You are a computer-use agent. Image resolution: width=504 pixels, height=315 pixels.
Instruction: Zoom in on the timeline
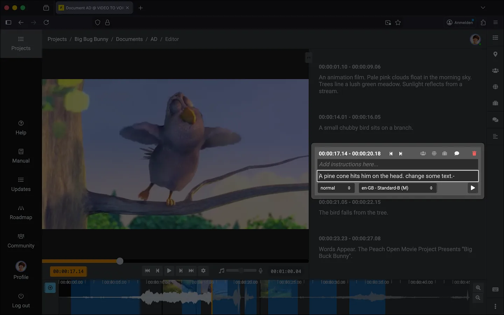pyautogui.click(x=478, y=288)
